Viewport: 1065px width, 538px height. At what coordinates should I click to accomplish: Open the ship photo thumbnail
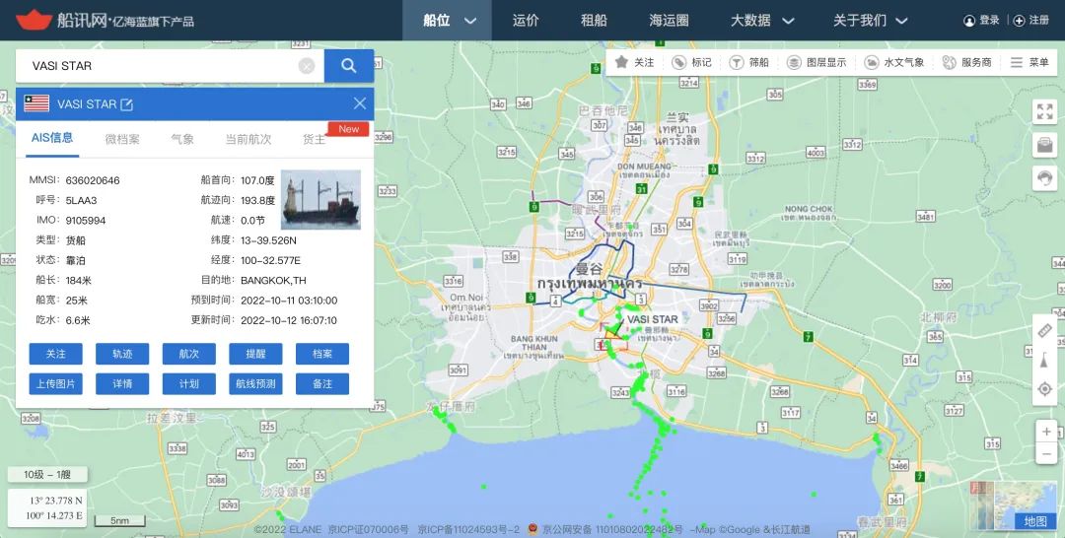[320, 199]
